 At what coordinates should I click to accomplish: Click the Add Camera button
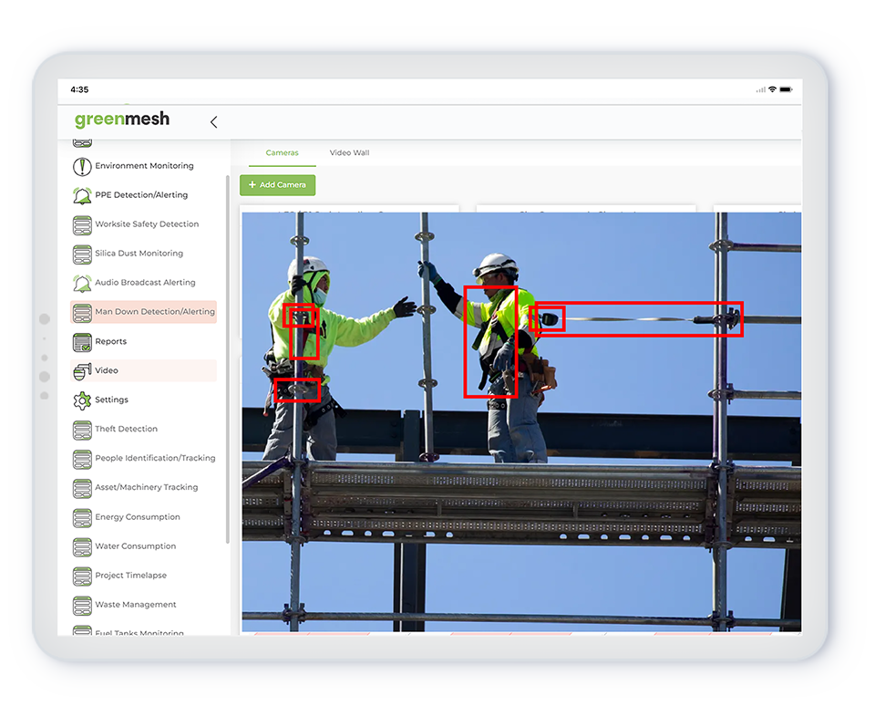tap(277, 184)
